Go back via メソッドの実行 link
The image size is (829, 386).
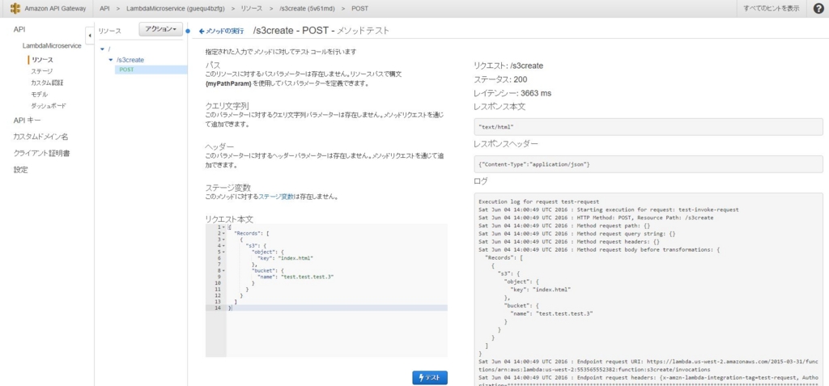point(222,32)
